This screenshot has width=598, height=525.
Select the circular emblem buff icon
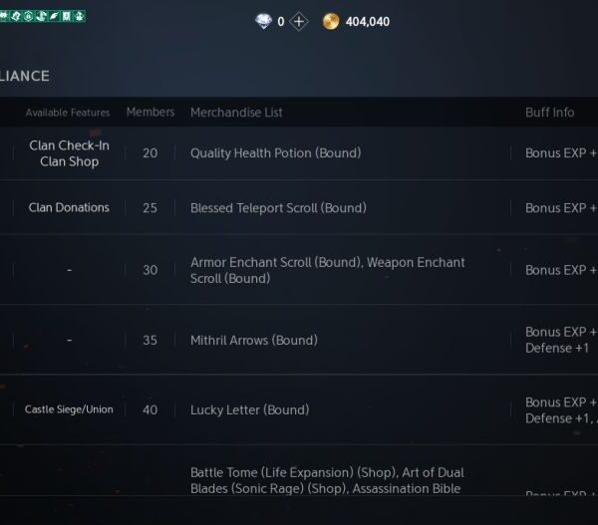pyautogui.click(x=28, y=16)
